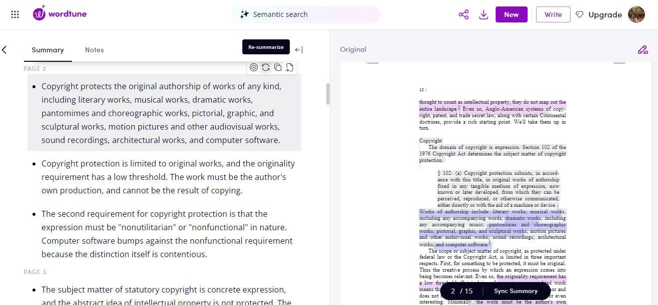The image size is (658, 305).
Task: Click the Original panel heading
Action: pos(353,49)
